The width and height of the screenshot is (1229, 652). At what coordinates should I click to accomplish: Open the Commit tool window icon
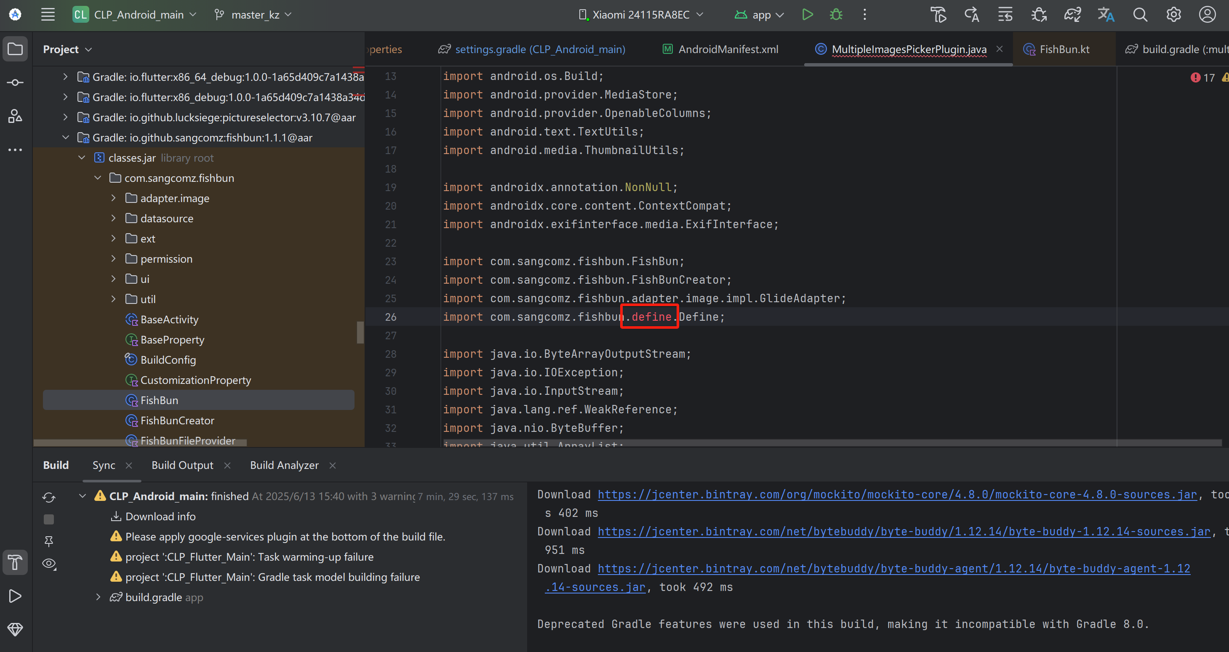point(15,82)
